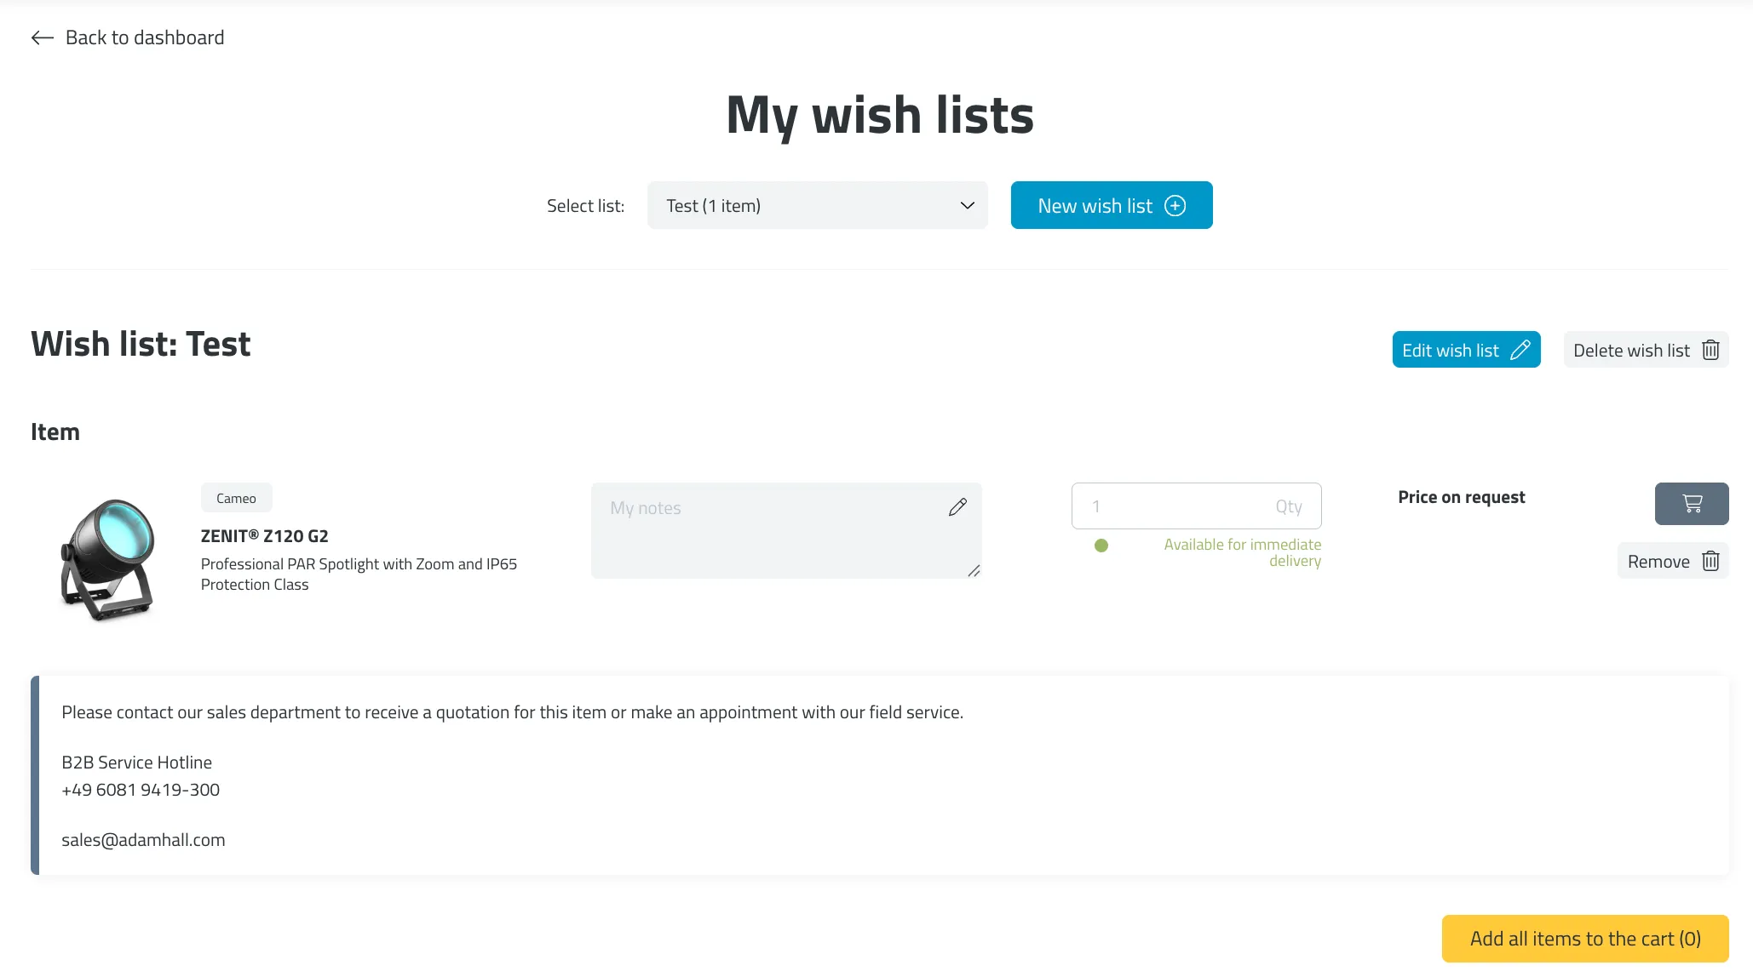Grab the notes field resize handle

pos(974,571)
